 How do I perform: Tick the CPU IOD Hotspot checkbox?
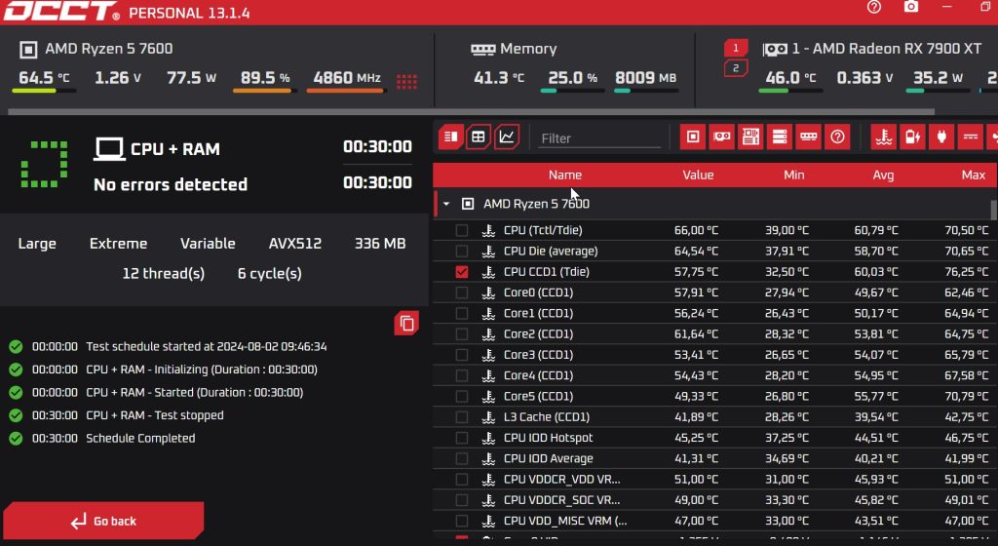(x=461, y=438)
